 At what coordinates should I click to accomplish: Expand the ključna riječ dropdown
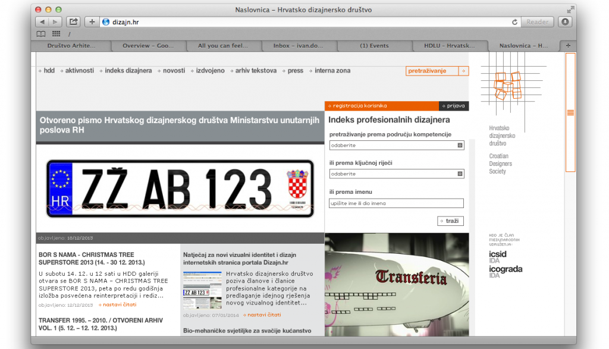tap(397, 174)
